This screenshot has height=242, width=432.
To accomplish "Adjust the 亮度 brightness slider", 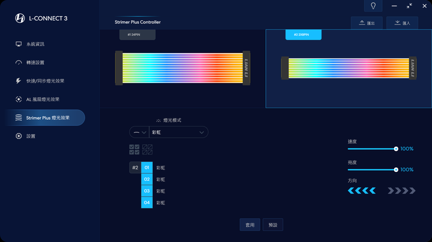I will (372, 170).
